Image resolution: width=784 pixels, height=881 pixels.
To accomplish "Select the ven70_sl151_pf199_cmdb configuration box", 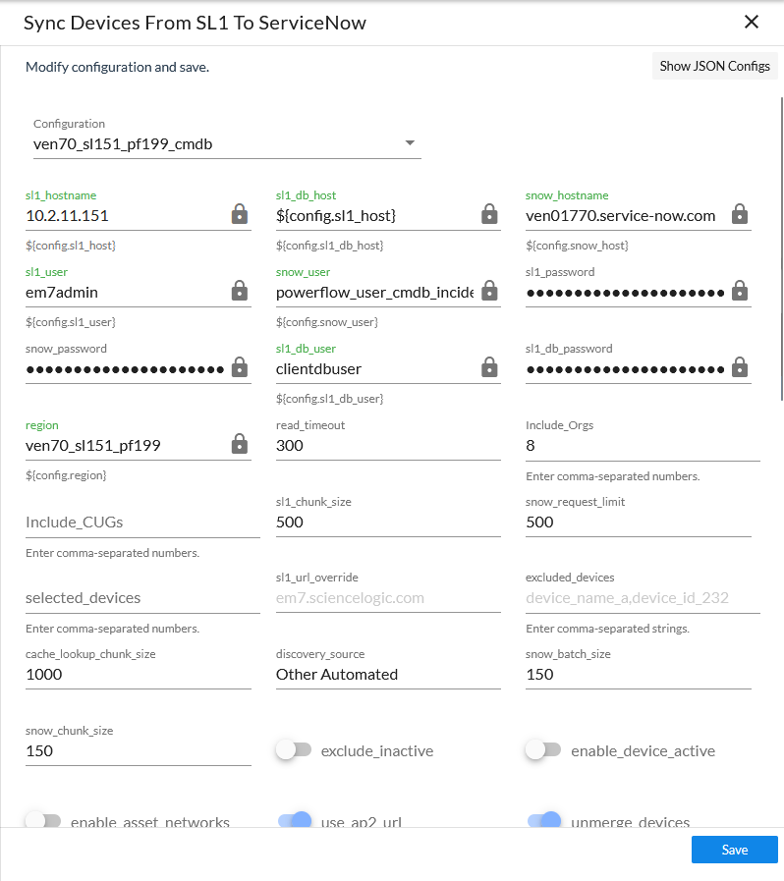I will [x=216, y=145].
